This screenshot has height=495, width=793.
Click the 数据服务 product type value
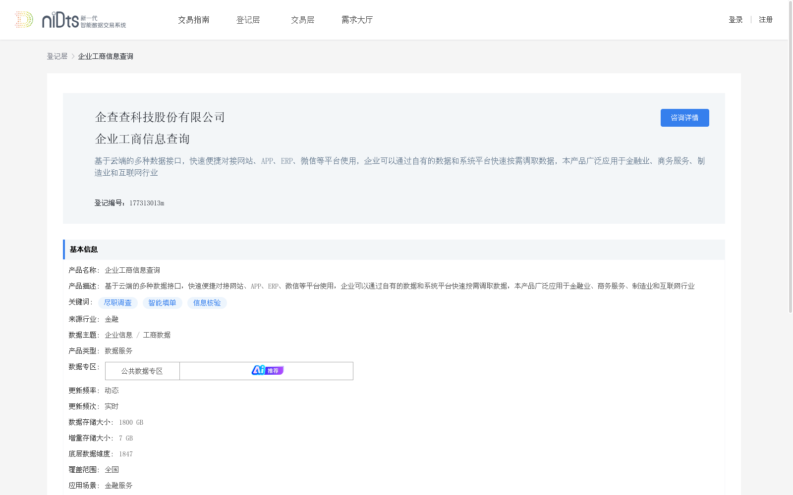pos(118,351)
